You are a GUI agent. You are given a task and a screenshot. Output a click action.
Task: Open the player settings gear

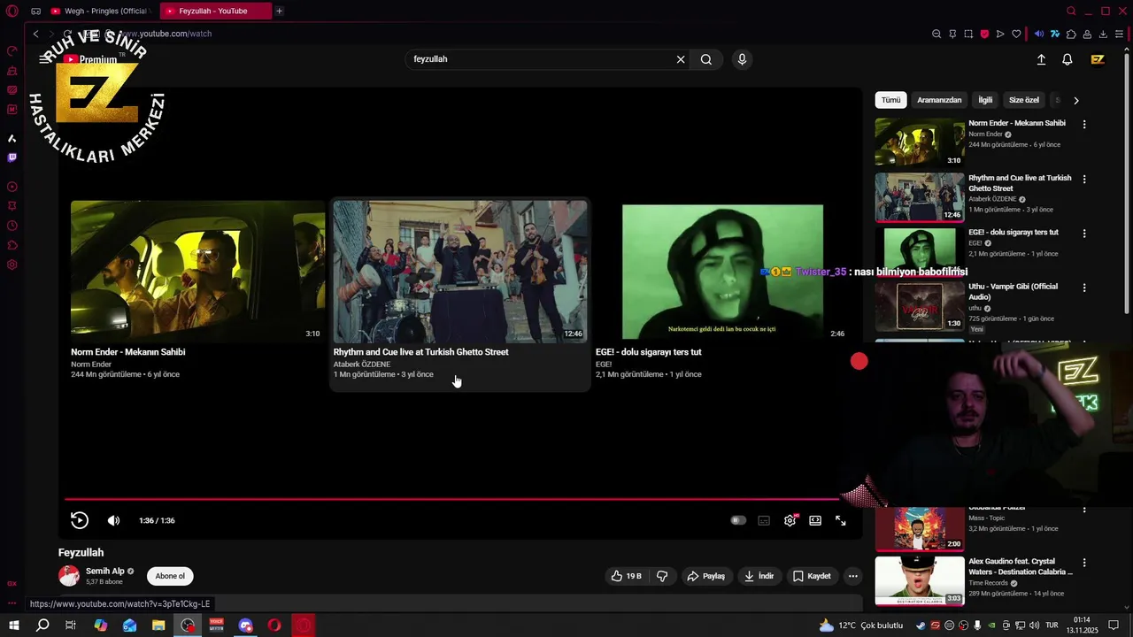tap(790, 520)
